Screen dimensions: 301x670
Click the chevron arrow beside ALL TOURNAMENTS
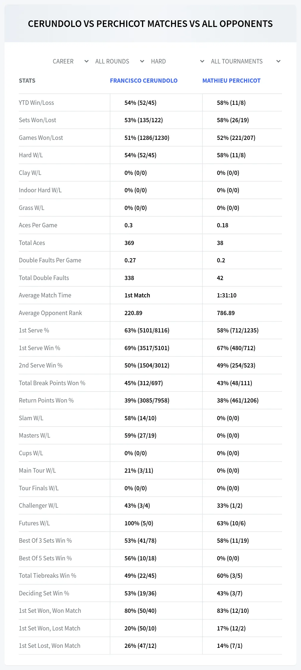[x=278, y=61]
